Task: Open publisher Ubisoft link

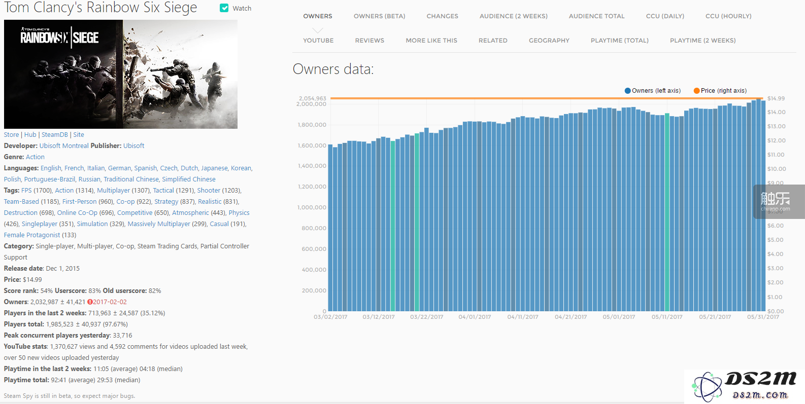Action: (134, 146)
